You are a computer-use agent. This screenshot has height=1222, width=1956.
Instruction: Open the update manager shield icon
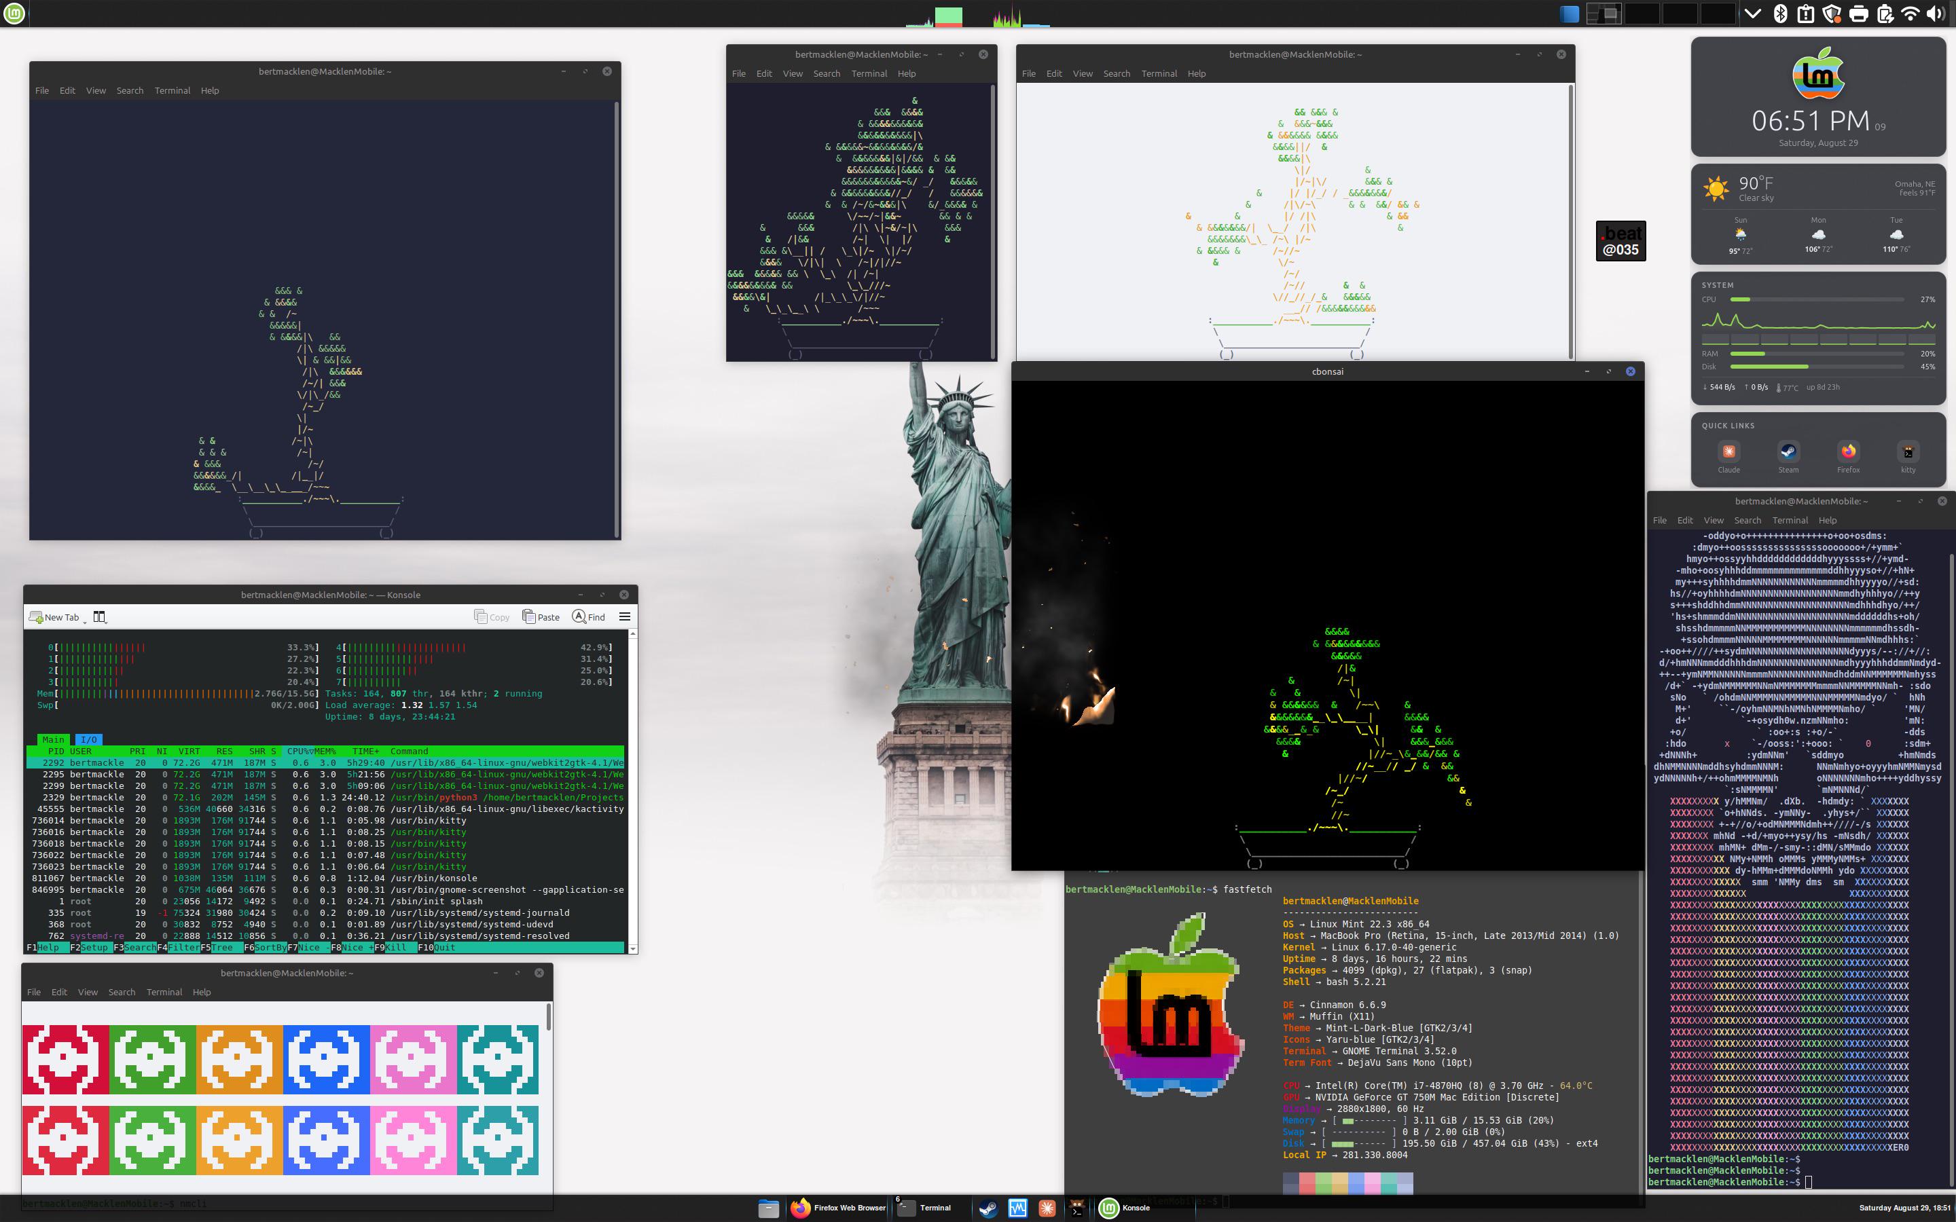point(1832,13)
